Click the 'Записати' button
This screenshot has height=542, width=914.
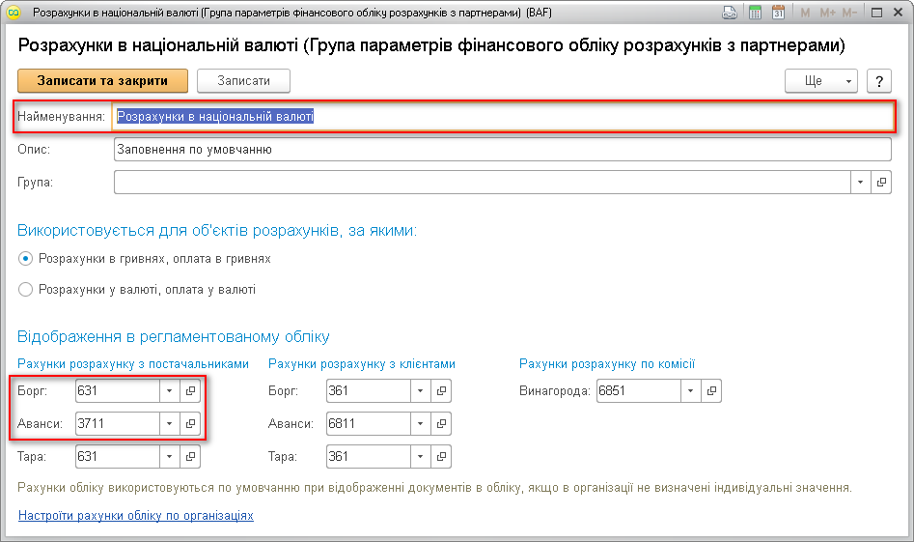243,81
